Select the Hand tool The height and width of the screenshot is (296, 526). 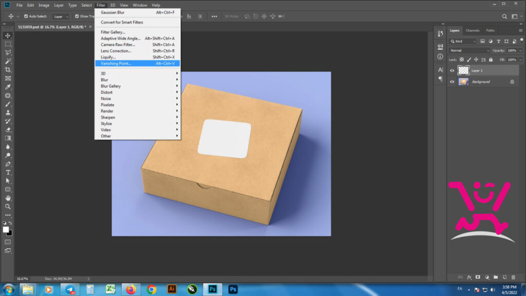[x=8, y=198]
